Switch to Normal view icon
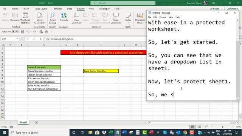242x136 pixels. [192, 127]
